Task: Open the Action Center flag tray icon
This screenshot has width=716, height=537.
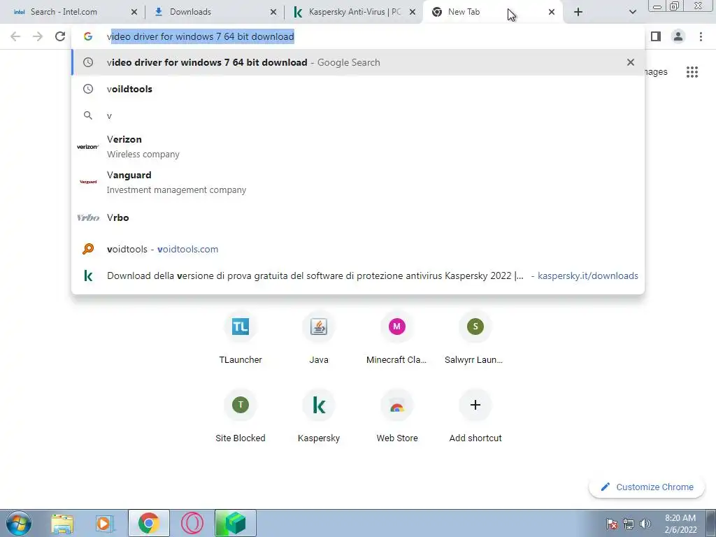Action: (612, 524)
